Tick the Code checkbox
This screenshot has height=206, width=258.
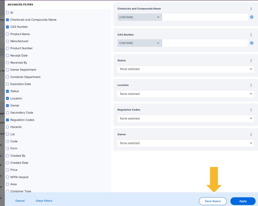pos(7,141)
